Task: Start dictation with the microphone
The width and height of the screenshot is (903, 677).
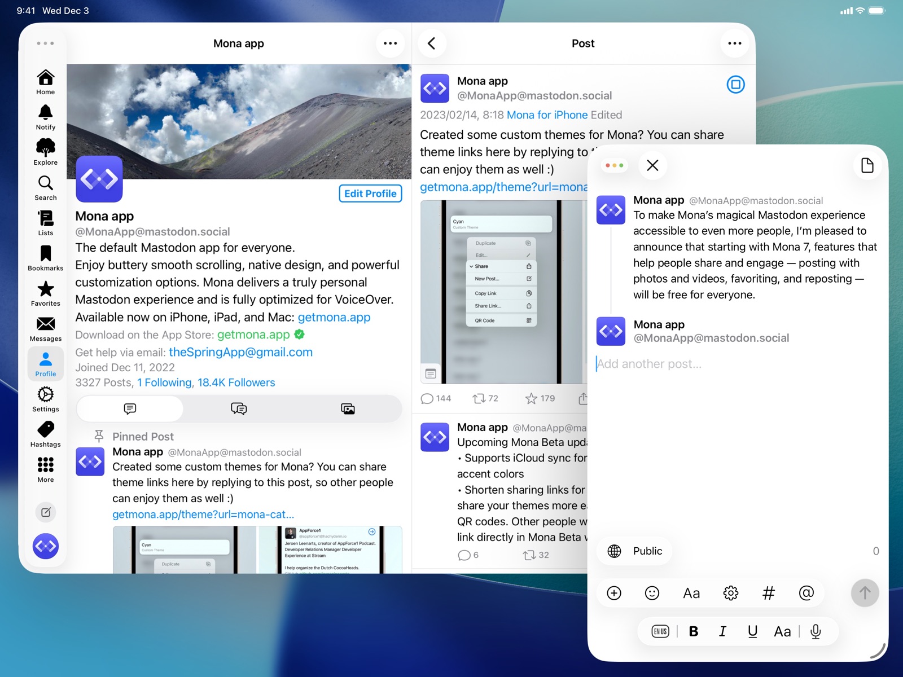Action: [x=816, y=631]
